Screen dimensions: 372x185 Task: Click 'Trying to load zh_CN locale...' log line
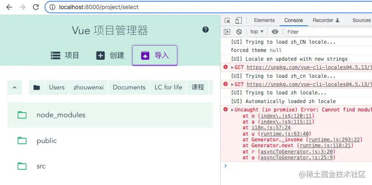point(283,42)
